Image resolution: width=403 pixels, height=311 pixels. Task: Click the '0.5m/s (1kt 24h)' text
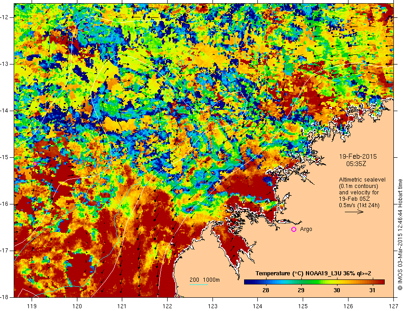point(359,205)
